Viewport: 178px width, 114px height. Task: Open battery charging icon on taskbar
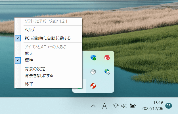tap(133, 105)
